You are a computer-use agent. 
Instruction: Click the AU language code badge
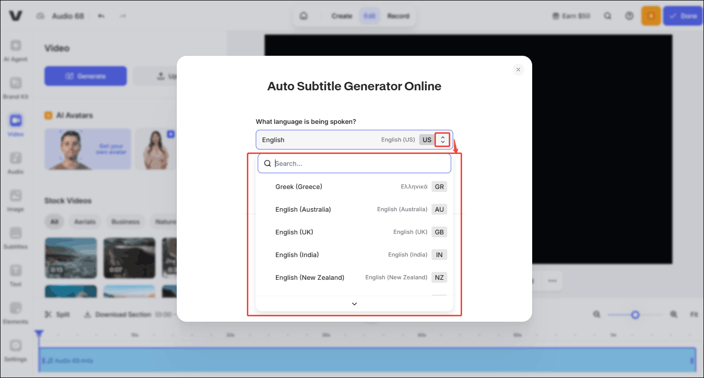439,209
